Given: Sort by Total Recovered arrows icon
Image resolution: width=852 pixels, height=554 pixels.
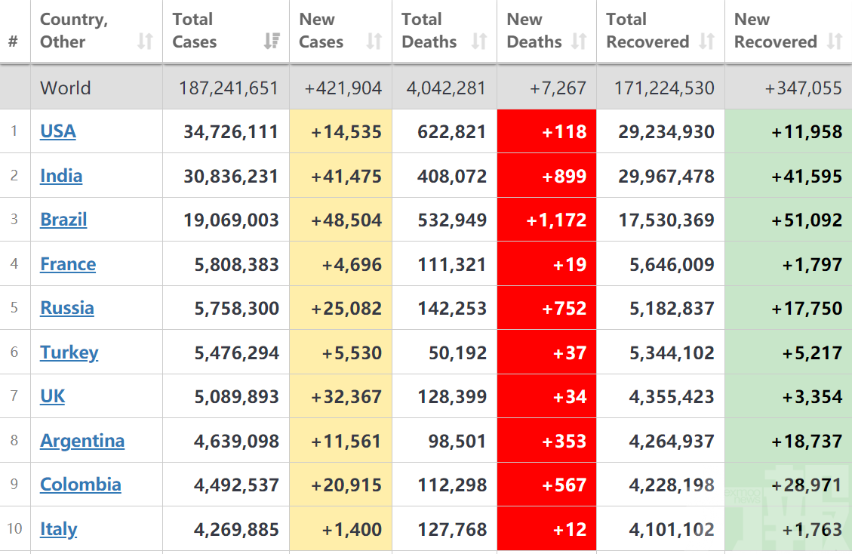Looking at the screenshot, I should tap(706, 42).
